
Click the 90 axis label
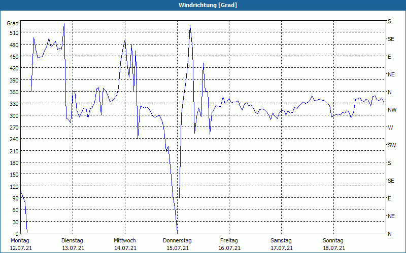point(16,198)
